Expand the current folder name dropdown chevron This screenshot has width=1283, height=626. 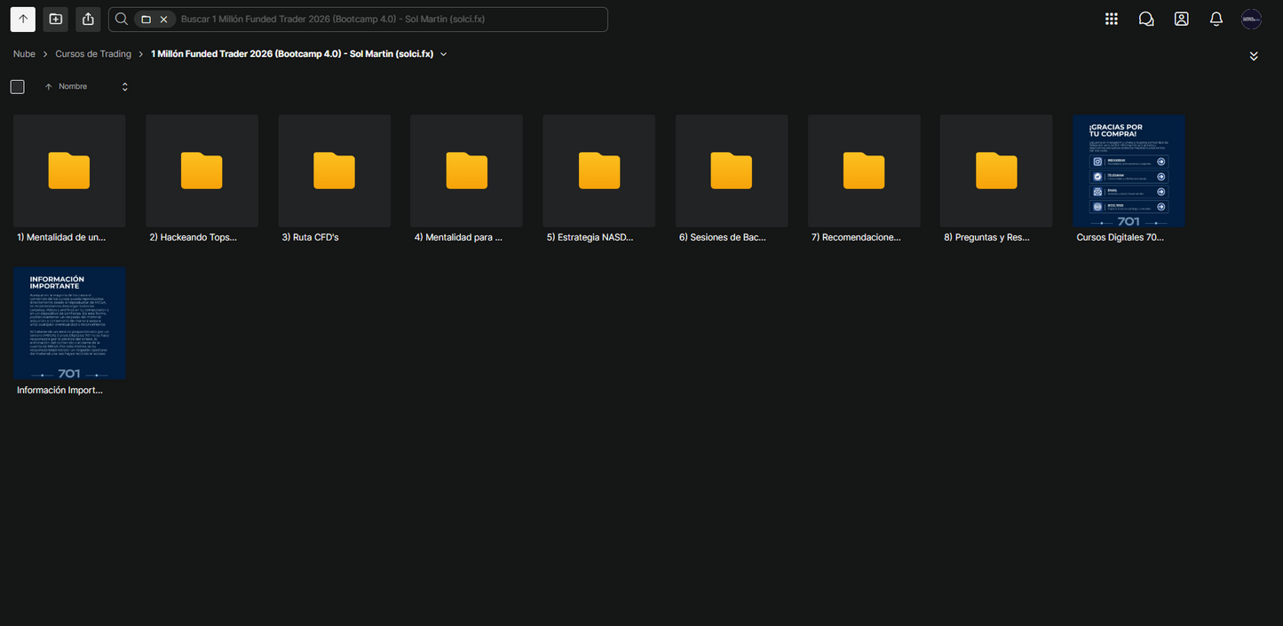tap(444, 54)
